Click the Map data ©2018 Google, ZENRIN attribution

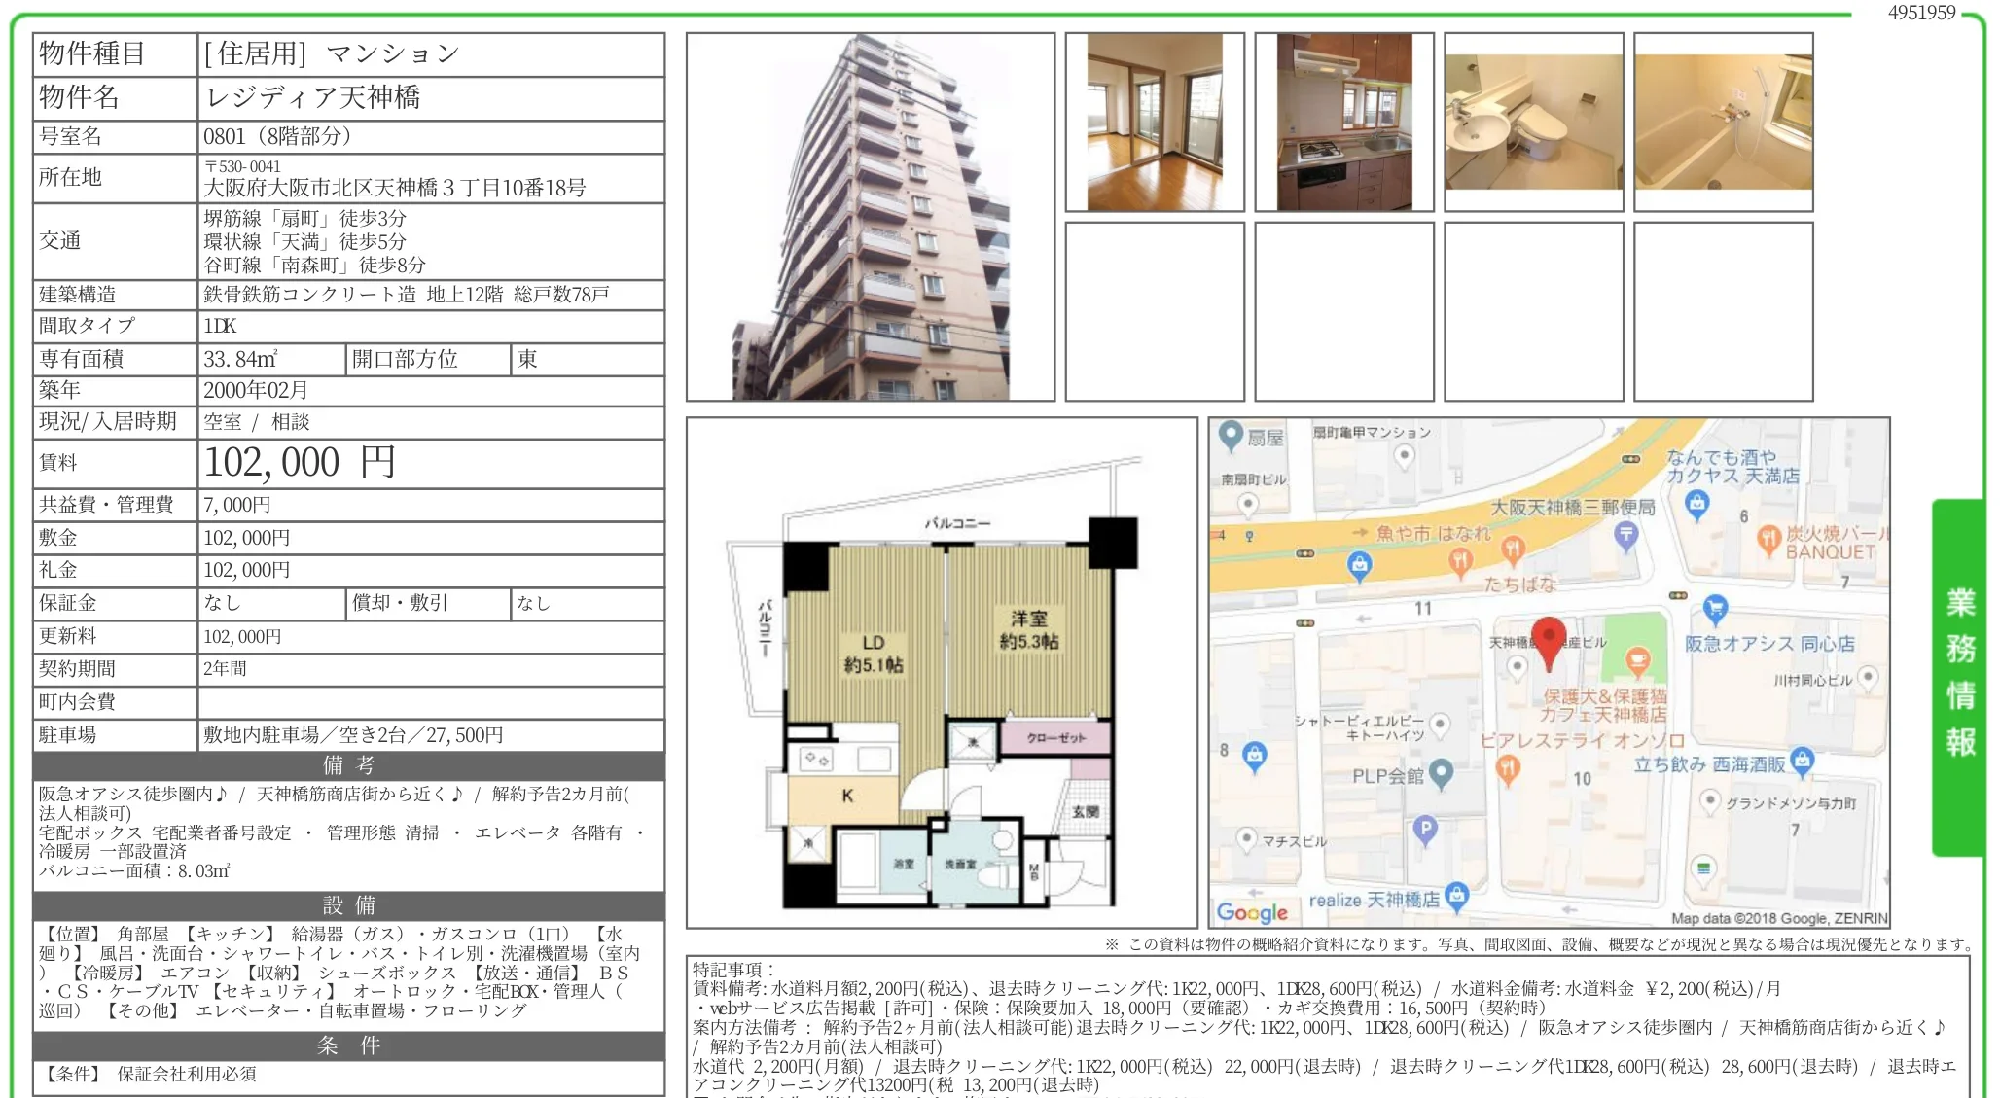[1779, 918]
